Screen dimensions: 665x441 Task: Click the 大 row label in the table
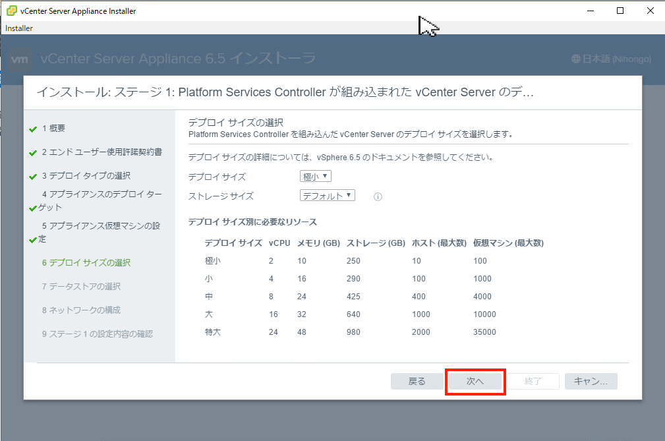coord(209,314)
